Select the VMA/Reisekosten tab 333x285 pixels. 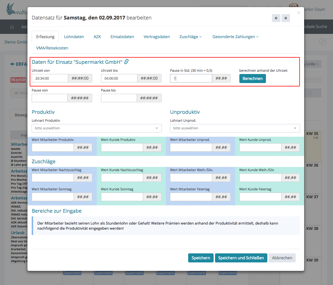[52, 48]
